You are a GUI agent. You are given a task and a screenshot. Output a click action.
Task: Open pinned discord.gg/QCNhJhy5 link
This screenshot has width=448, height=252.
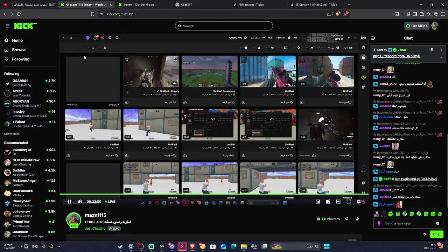tap(397, 56)
